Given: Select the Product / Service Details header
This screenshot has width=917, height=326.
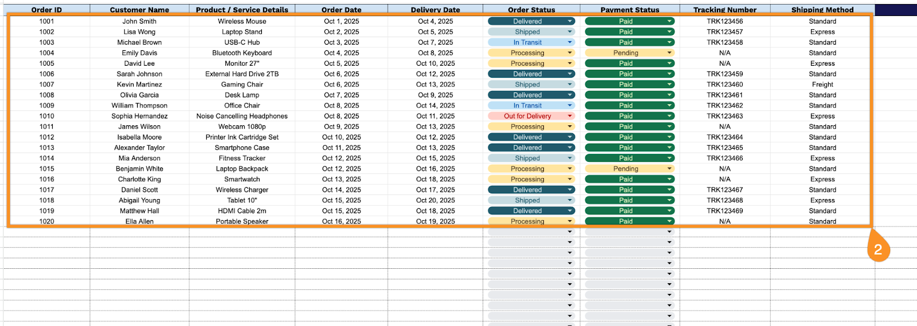Looking at the screenshot, I should pos(242,10).
